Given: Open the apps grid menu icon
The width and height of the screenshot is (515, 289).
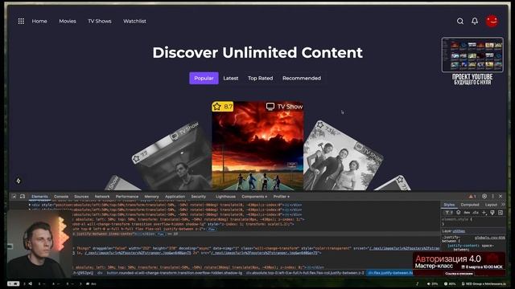Looking at the screenshot, I should click(x=21, y=21).
